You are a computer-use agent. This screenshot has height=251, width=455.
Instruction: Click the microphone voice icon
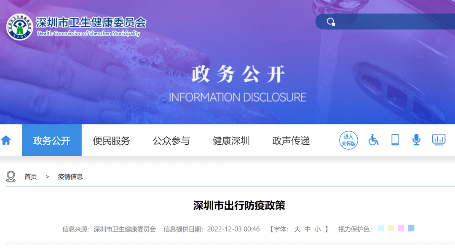416,140
